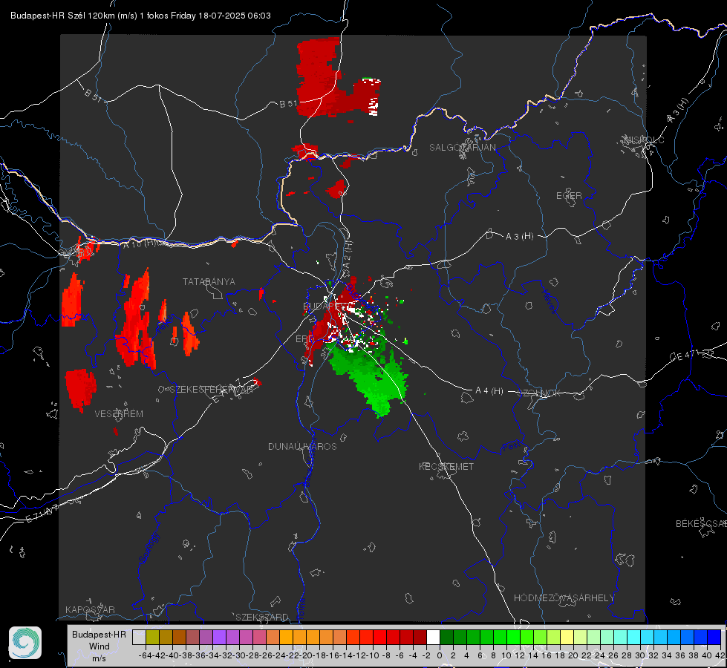Viewport: 727px width, 668px height.
Task: Click the BÉKÉSCSABA label at the map edge
Action: 701,524
